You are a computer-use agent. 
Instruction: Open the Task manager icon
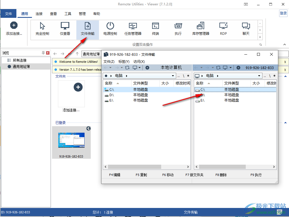(133, 26)
